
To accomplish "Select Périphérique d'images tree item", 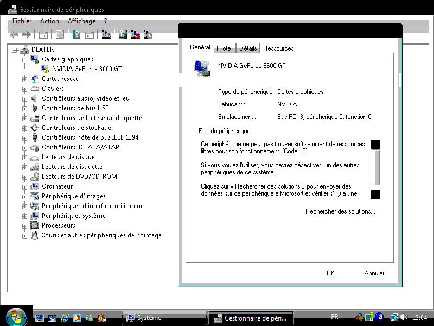I will click(74, 196).
